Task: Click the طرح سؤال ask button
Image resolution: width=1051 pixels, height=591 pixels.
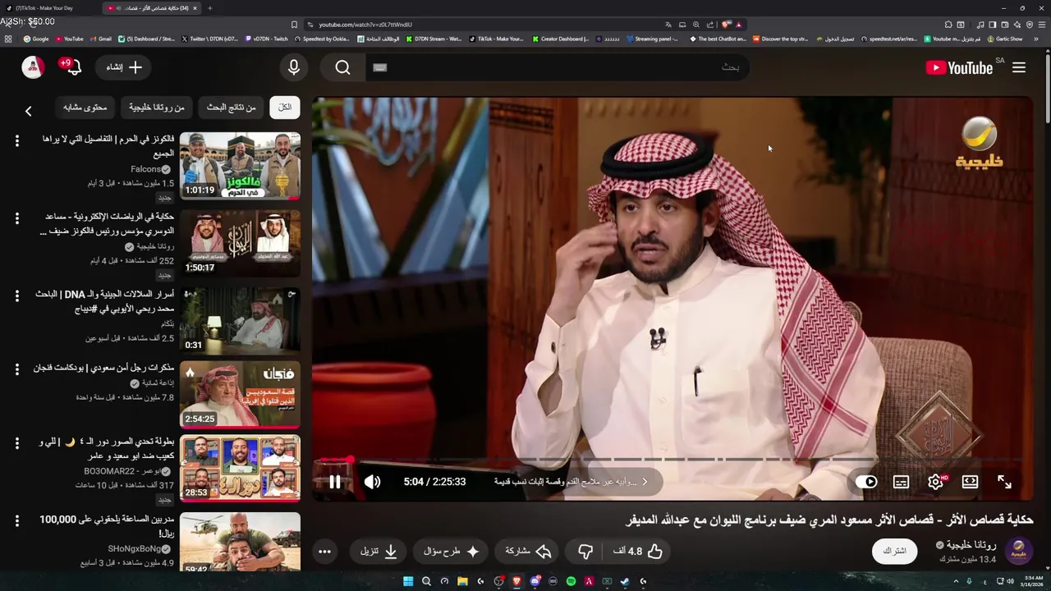Action: (x=452, y=552)
